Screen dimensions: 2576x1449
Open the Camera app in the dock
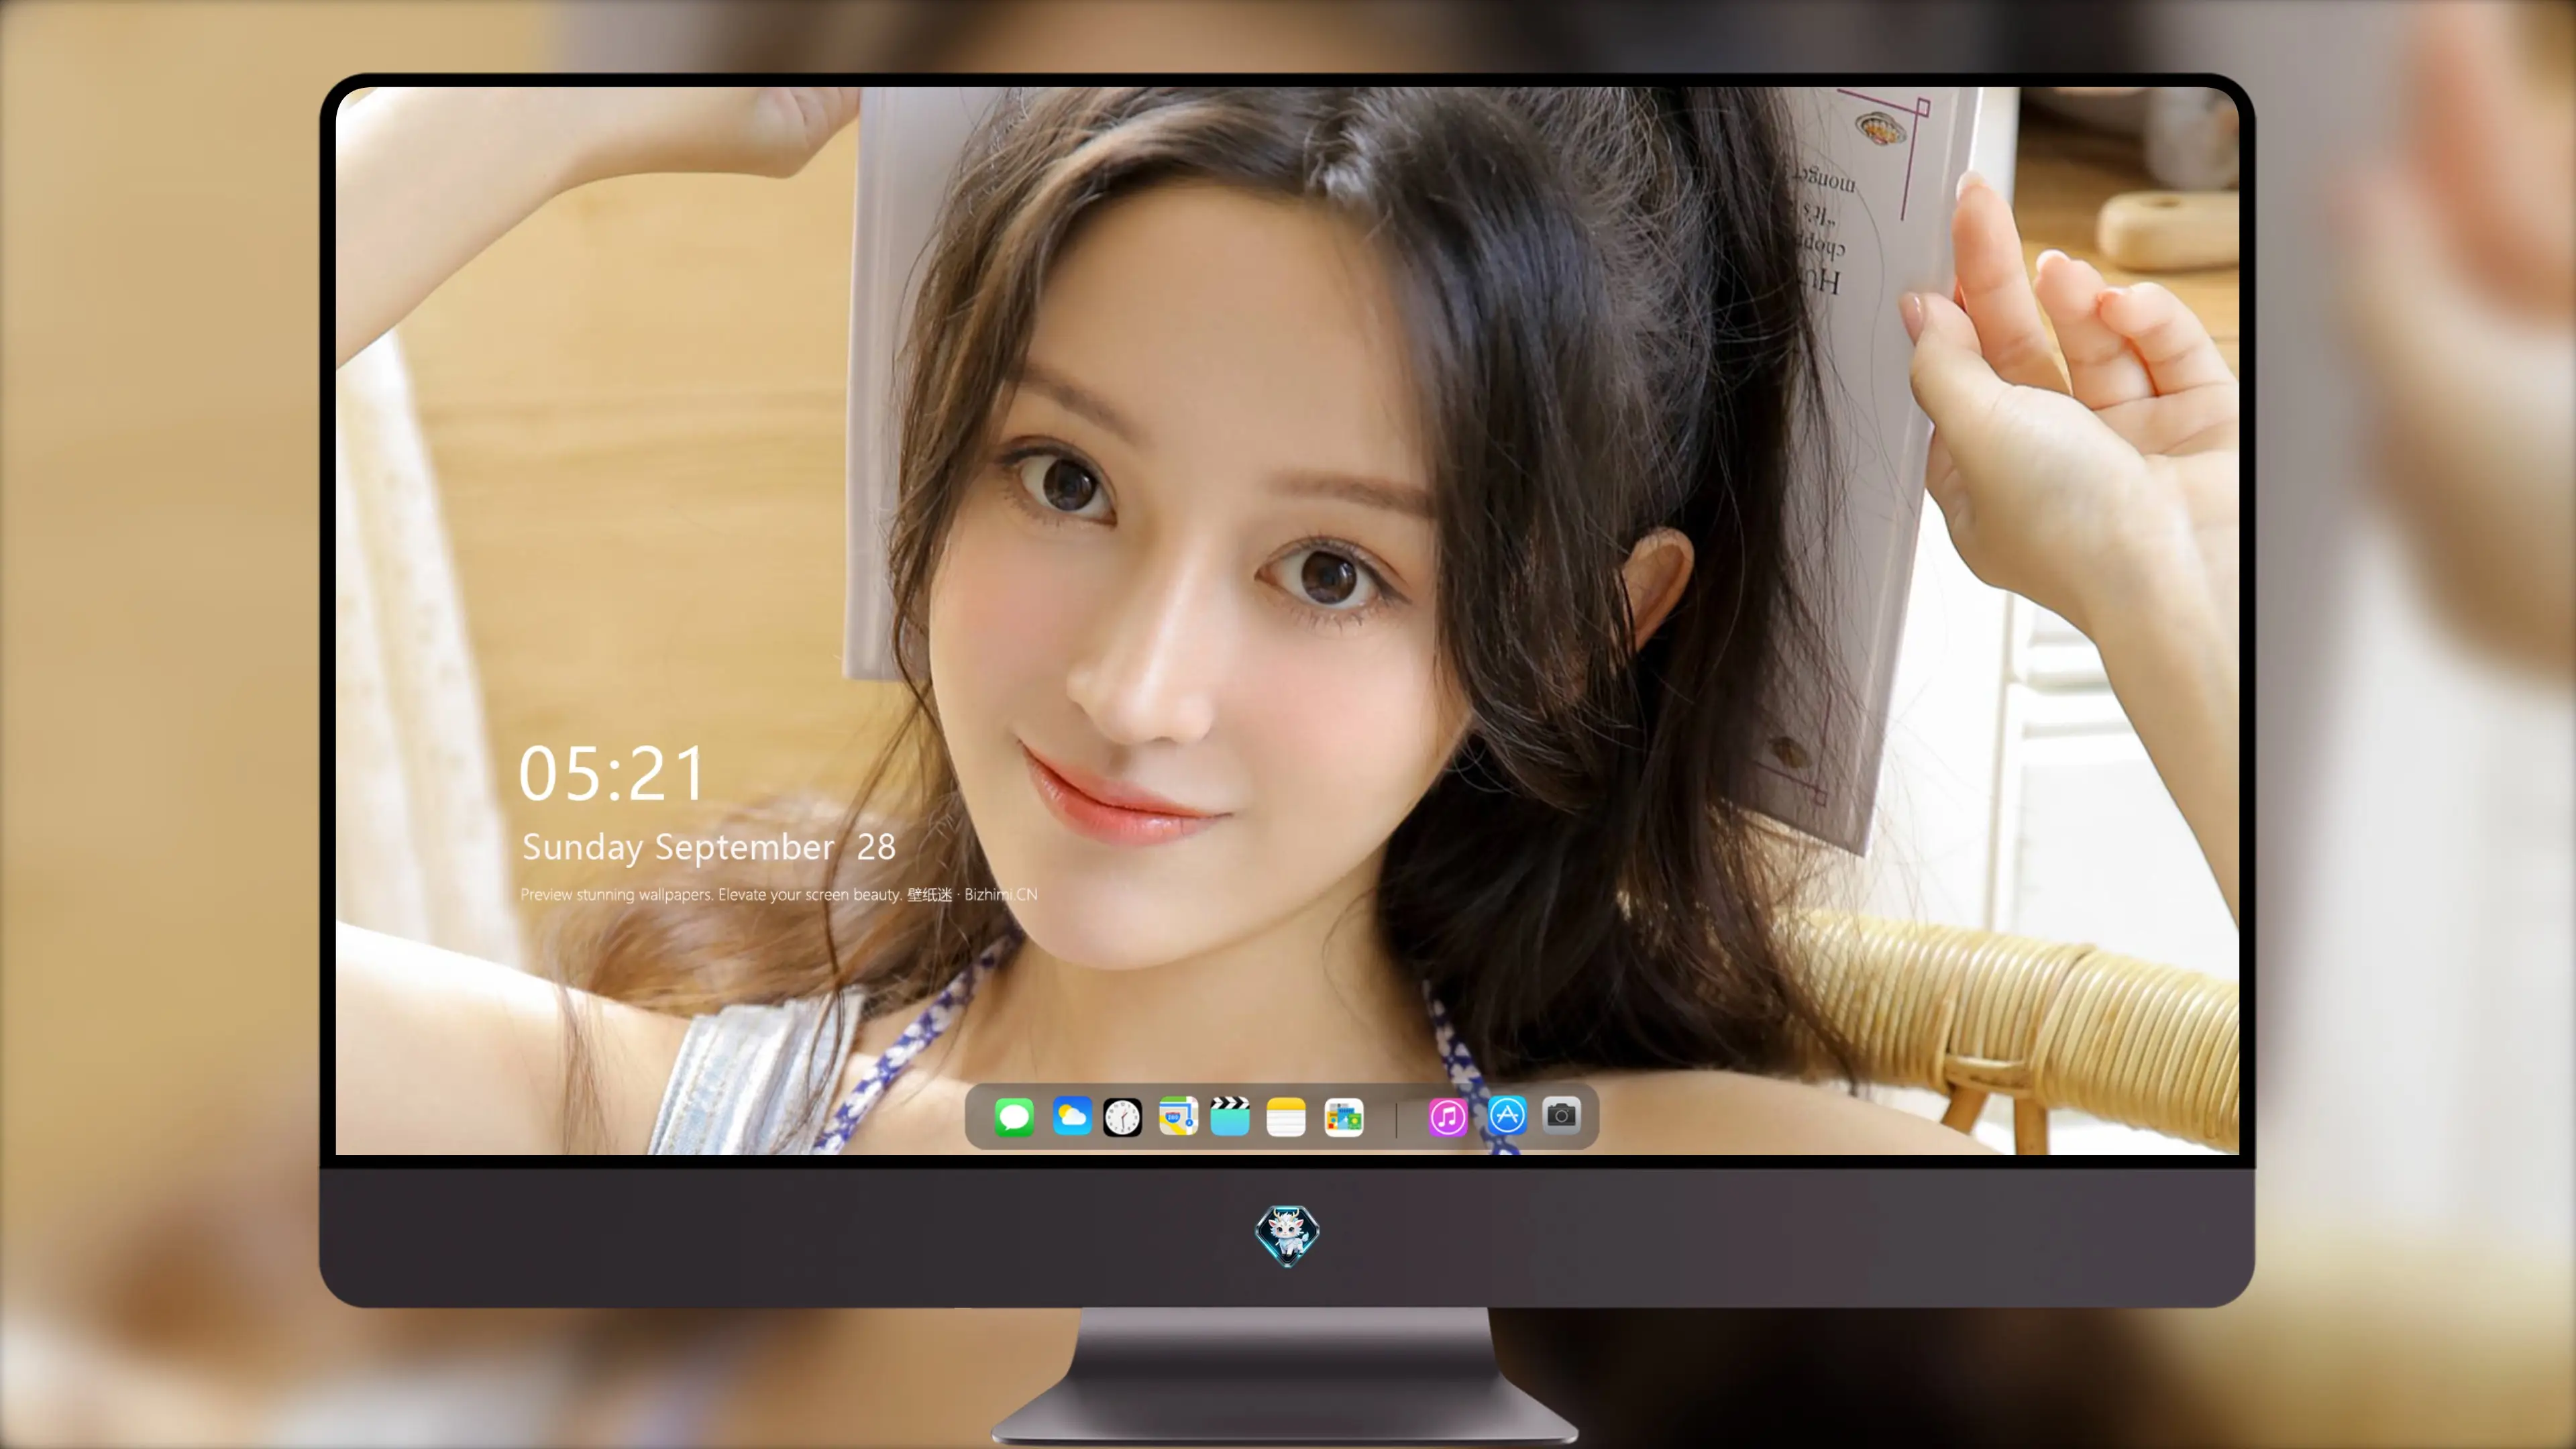[x=1561, y=1115]
